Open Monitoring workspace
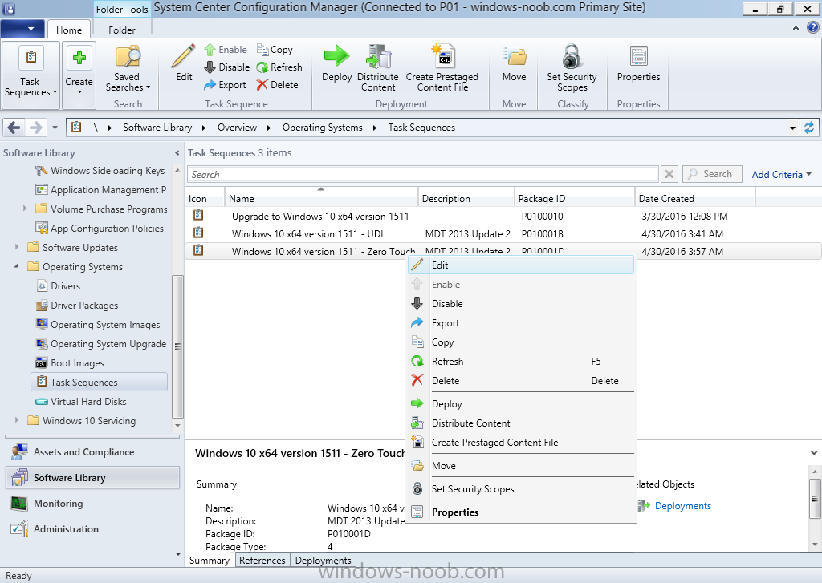 (x=92, y=504)
